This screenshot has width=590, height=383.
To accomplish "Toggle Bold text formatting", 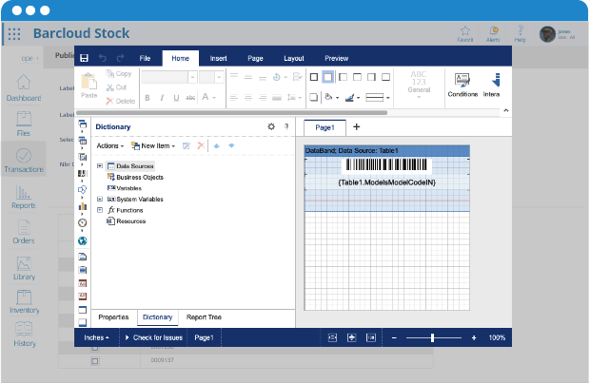I will 147,98.
